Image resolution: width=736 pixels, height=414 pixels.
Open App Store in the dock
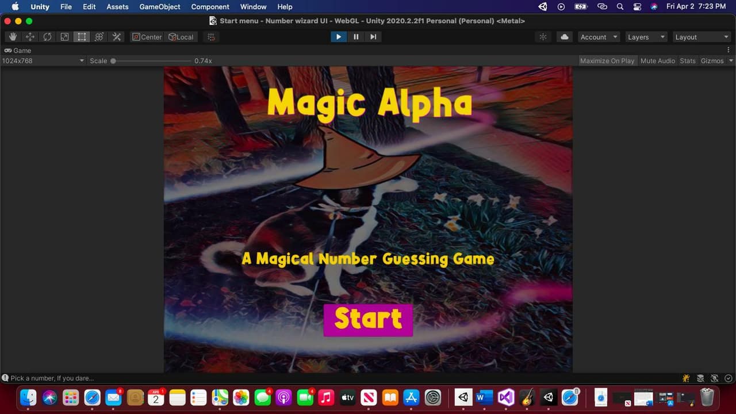click(x=411, y=397)
